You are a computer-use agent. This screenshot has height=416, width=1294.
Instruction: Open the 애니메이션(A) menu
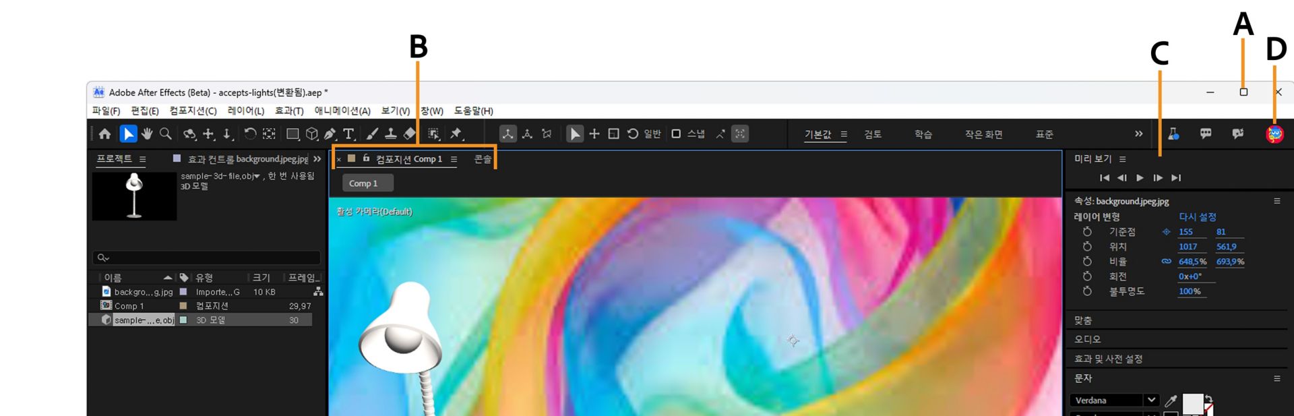[342, 111]
